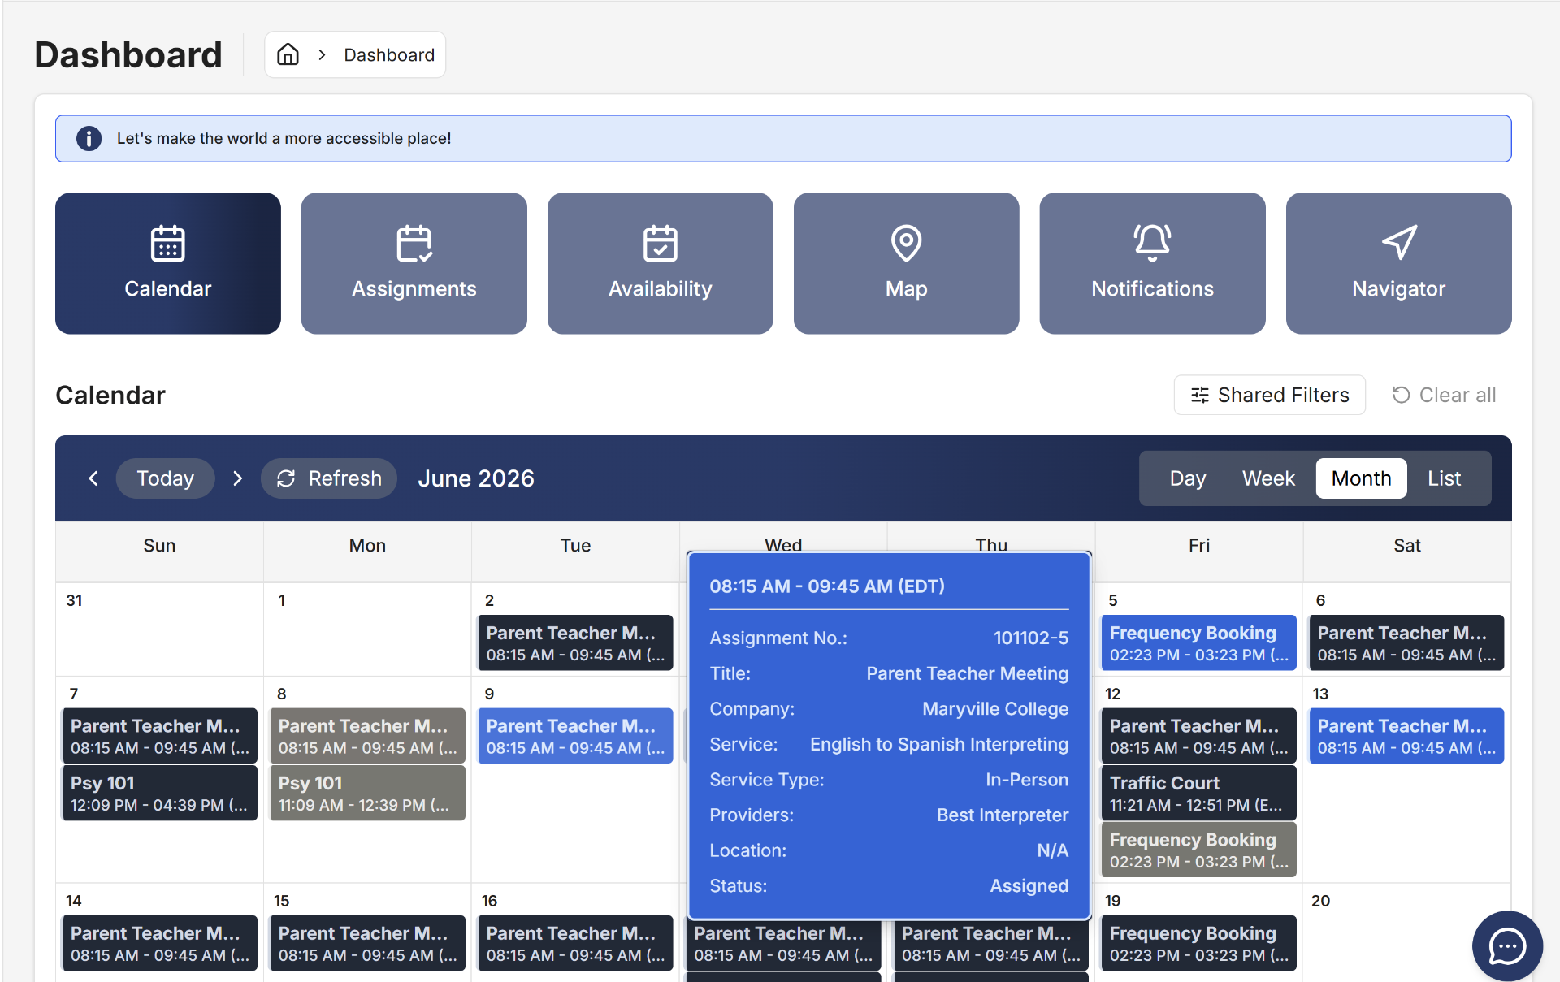Open the Availability tile
Screen dimensions: 1560x982
click(661, 263)
